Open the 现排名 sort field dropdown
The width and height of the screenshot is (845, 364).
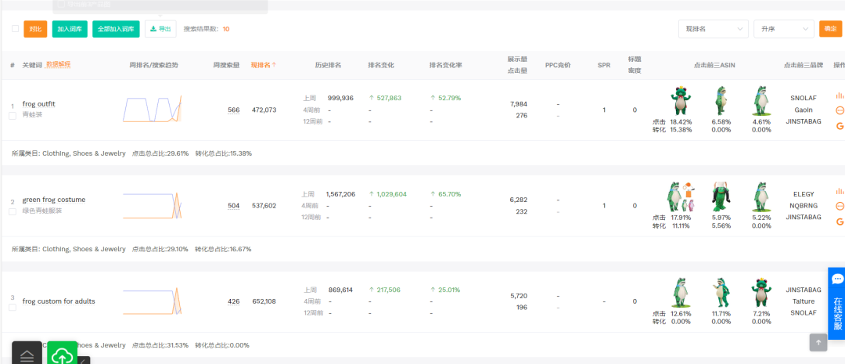(713, 29)
